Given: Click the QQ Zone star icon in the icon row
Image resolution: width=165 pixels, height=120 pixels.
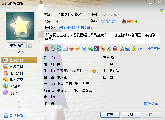Looking at the screenshot, I should click(x=53, y=49).
